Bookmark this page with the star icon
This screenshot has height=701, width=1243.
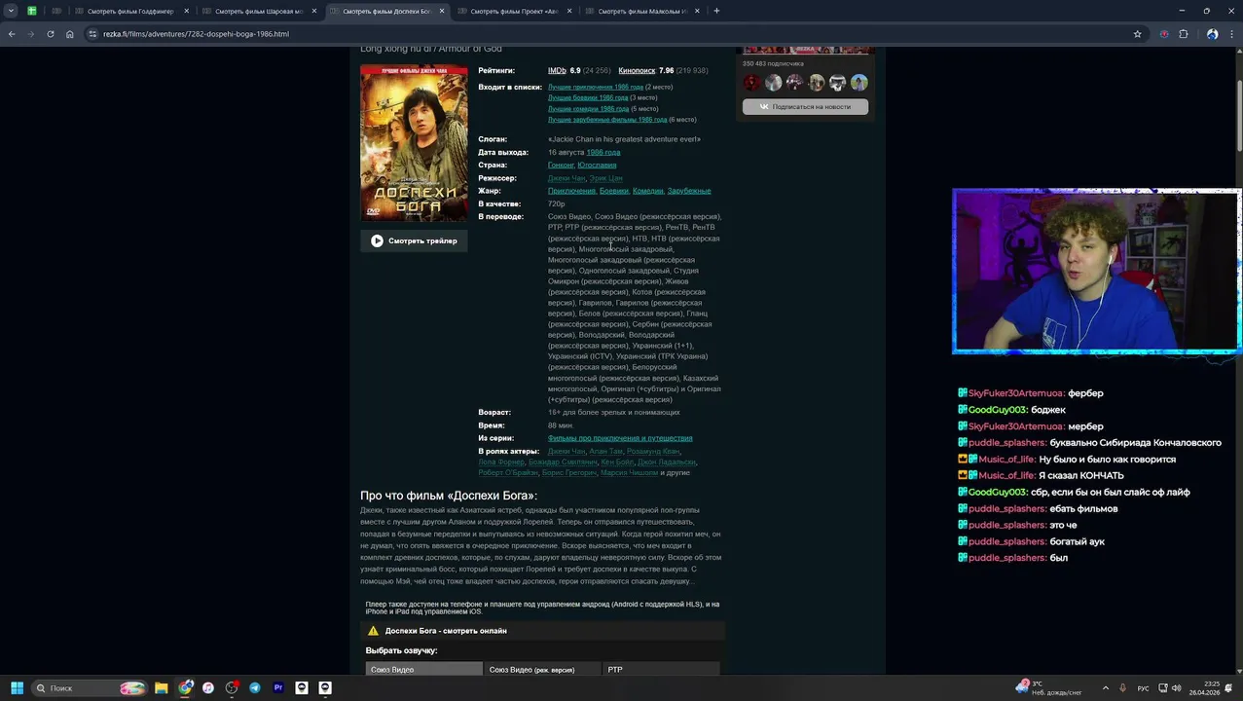tap(1137, 34)
